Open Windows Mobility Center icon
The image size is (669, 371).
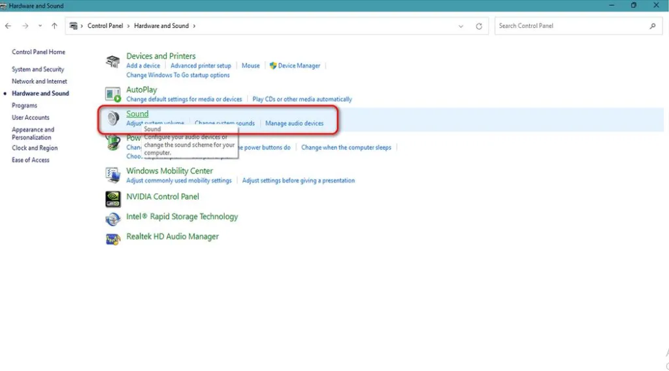pyautogui.click(x=112, y=175)
